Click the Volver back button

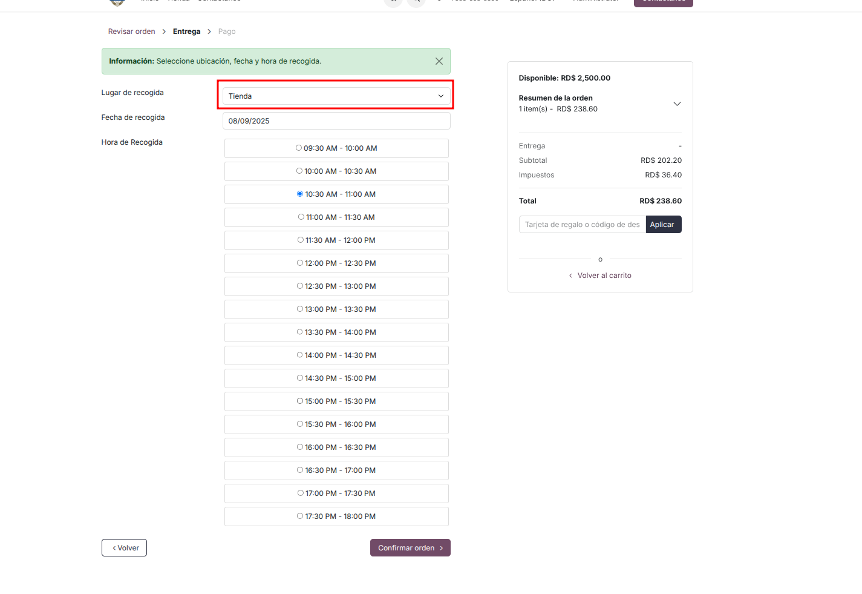coord(124,548)
